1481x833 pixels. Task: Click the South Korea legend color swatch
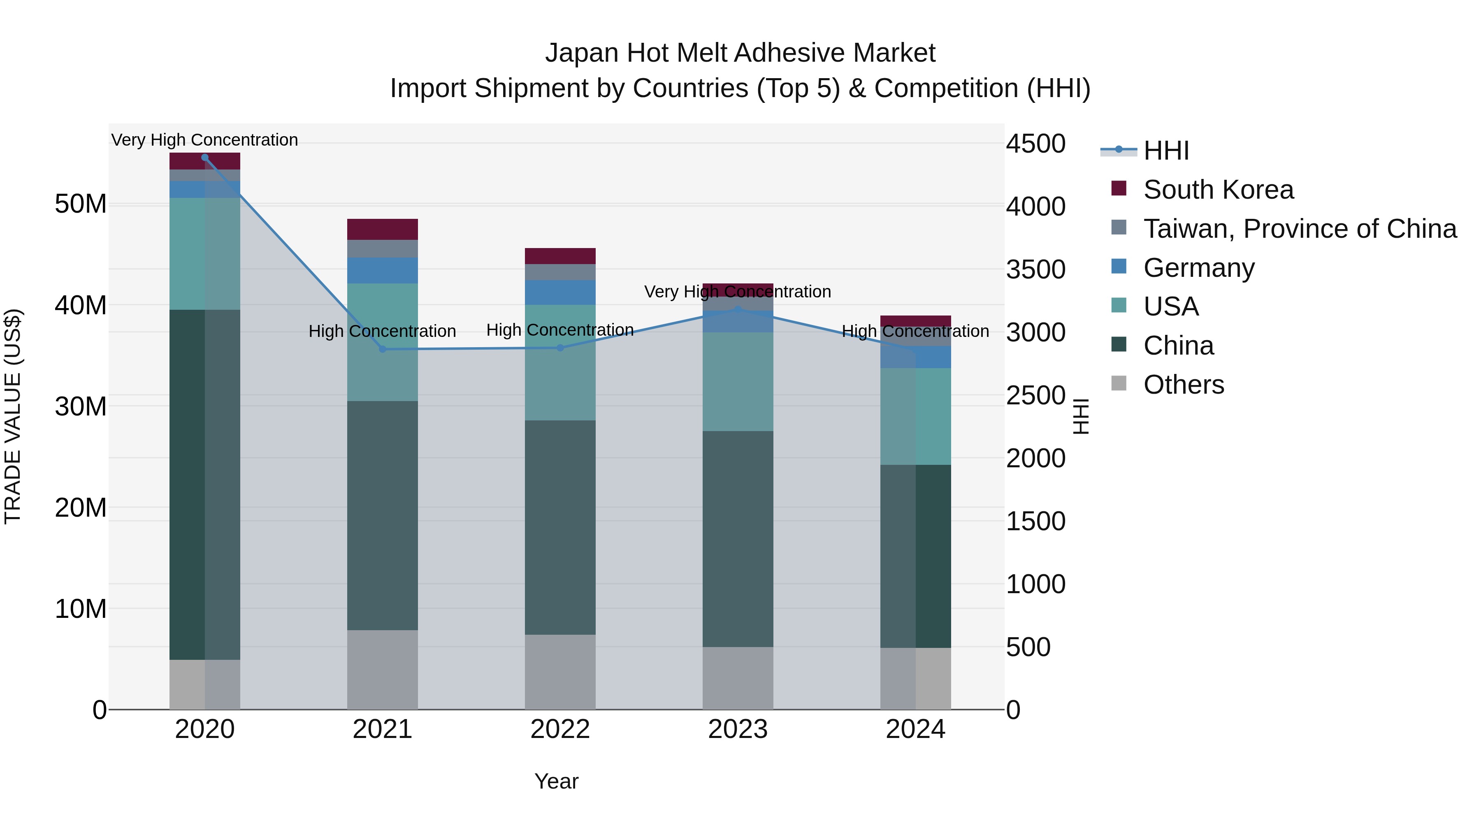[x=1119, y=188]
